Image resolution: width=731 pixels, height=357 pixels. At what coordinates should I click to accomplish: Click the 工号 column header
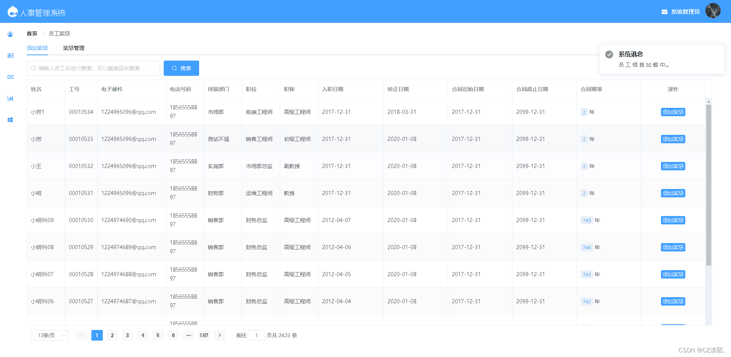[74, 89]
